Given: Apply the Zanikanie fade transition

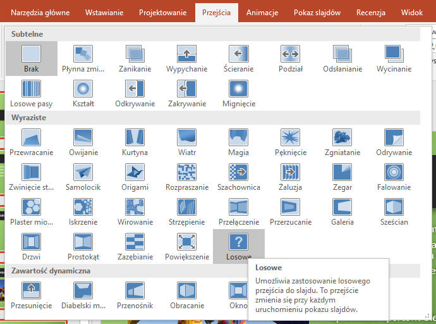Looking at the screenshot, I should [135, 58].
